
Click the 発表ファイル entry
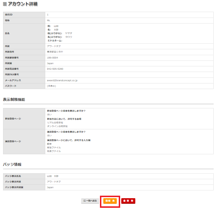click(x=54, y=151)
